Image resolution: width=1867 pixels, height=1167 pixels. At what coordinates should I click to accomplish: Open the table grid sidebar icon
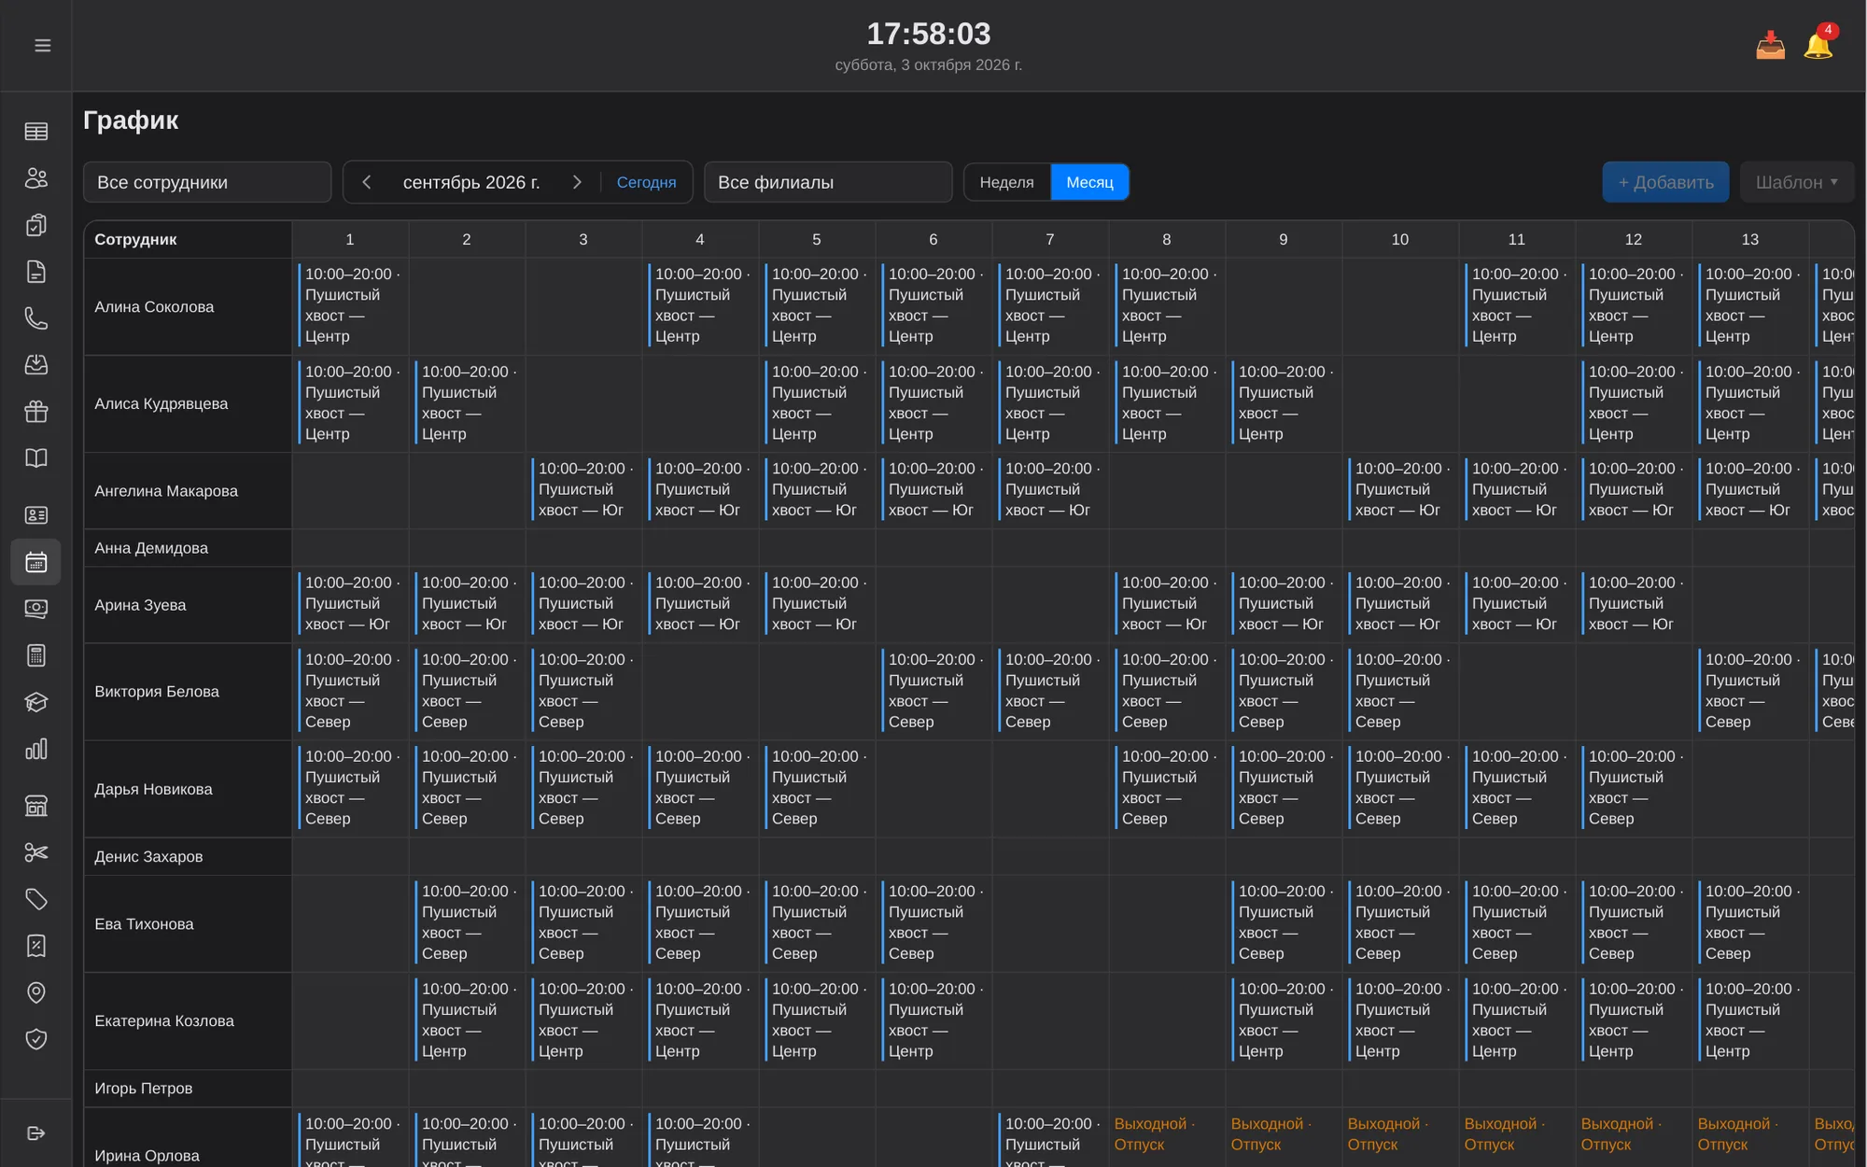coord(36,132)
